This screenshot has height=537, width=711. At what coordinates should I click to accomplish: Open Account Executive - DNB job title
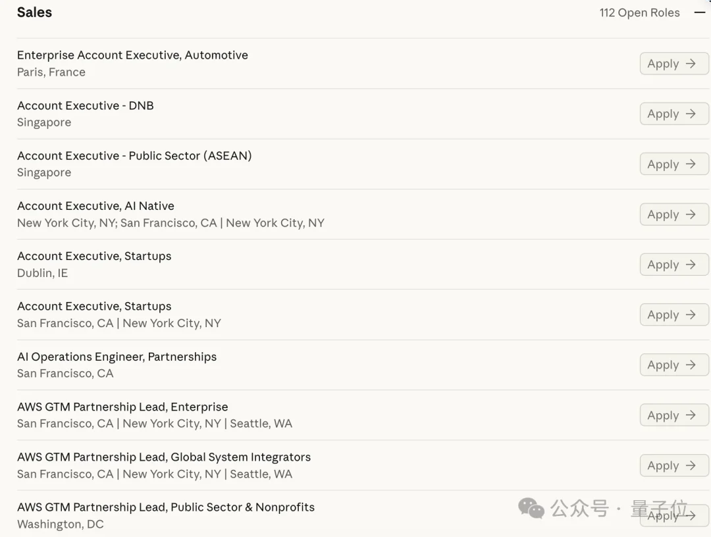pos(85,105)
